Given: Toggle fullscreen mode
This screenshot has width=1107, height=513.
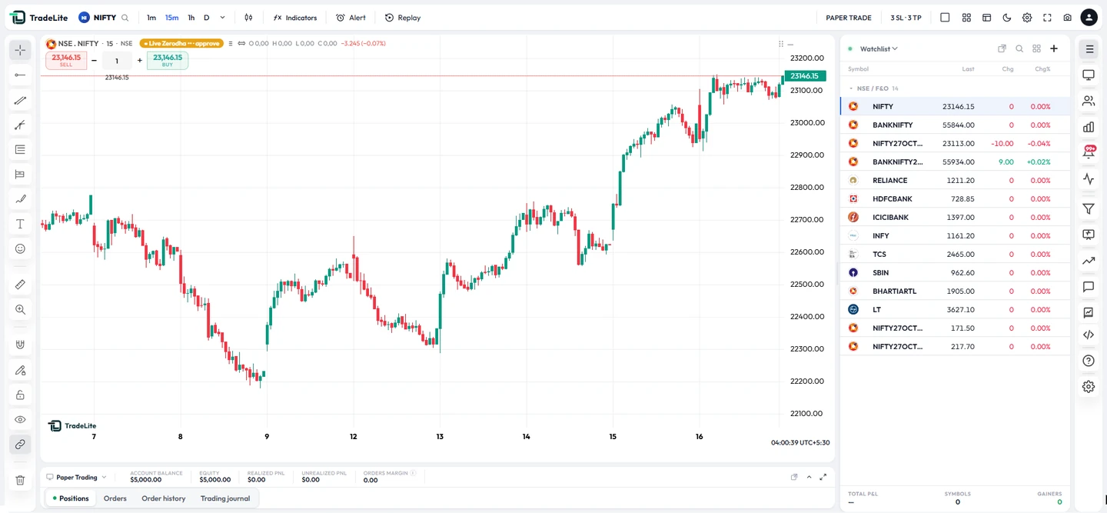Looking at the screenshot, I should pos(1047,18).
